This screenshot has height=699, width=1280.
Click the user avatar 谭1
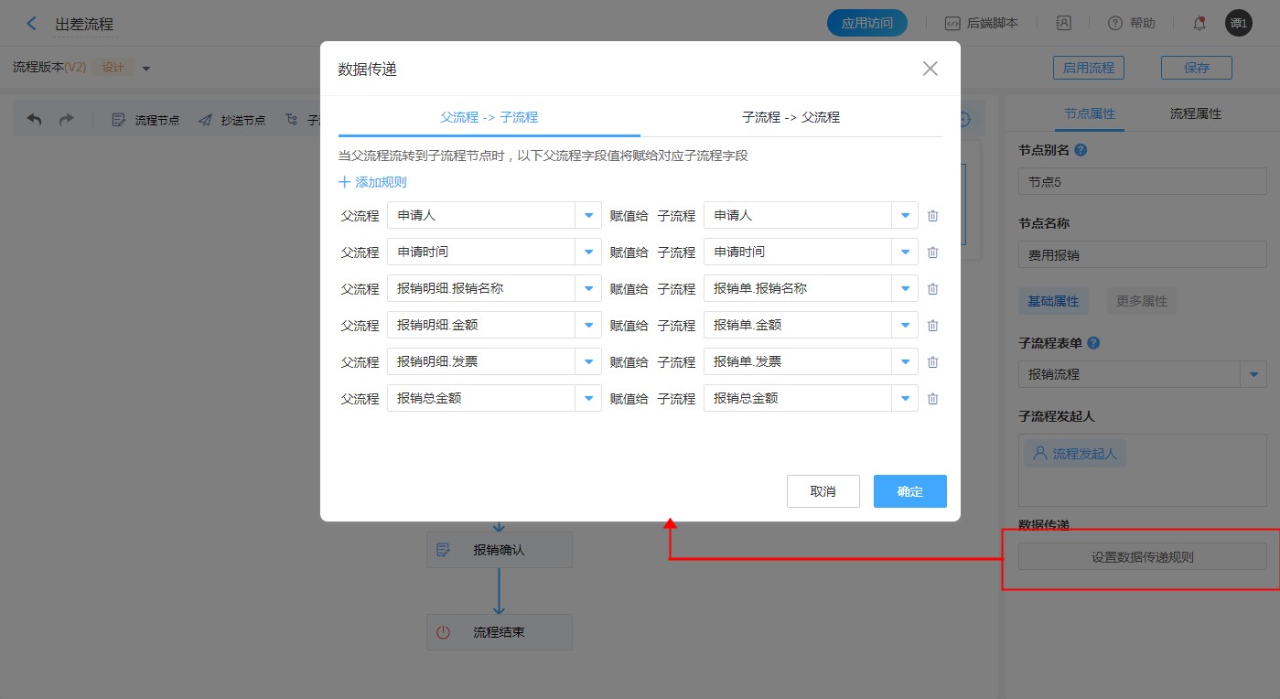1238,24
